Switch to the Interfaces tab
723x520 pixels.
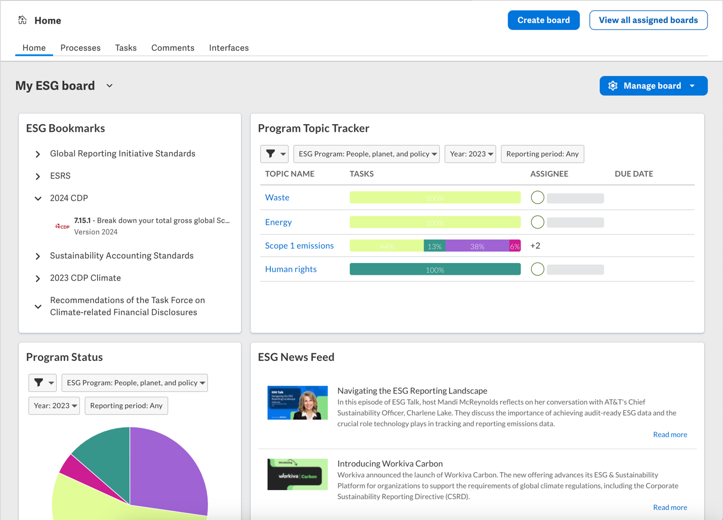[x=229, y=48]
